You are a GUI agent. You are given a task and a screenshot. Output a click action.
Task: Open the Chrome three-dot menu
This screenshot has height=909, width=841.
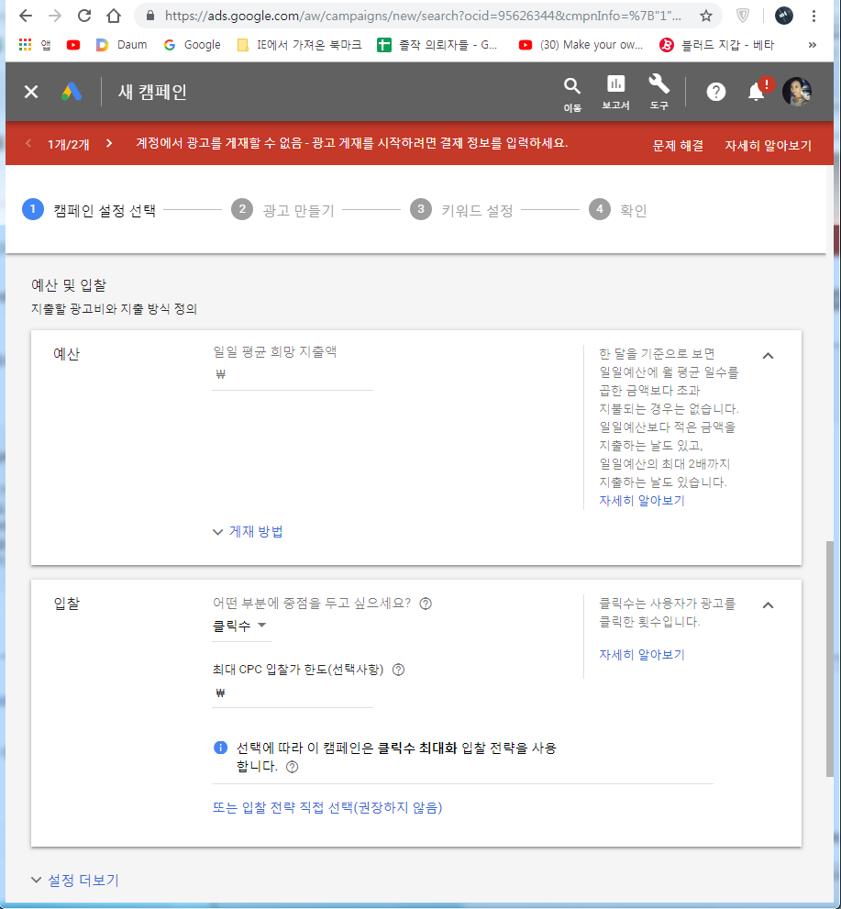tap(813, 16)
